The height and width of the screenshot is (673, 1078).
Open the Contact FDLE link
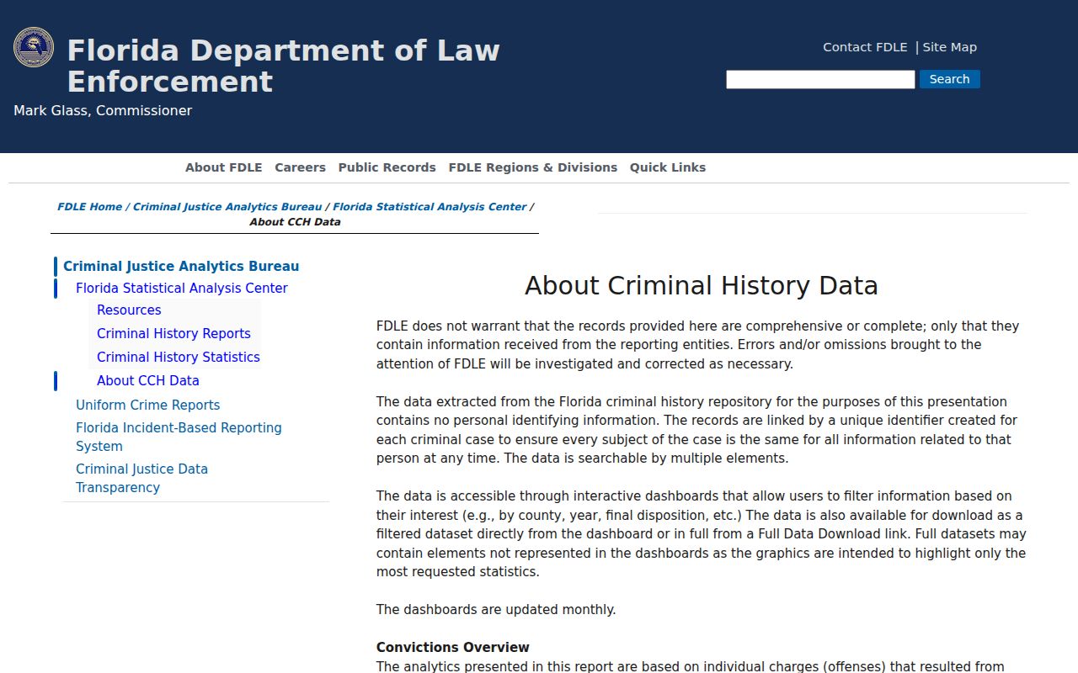click(x=865, y=47)
